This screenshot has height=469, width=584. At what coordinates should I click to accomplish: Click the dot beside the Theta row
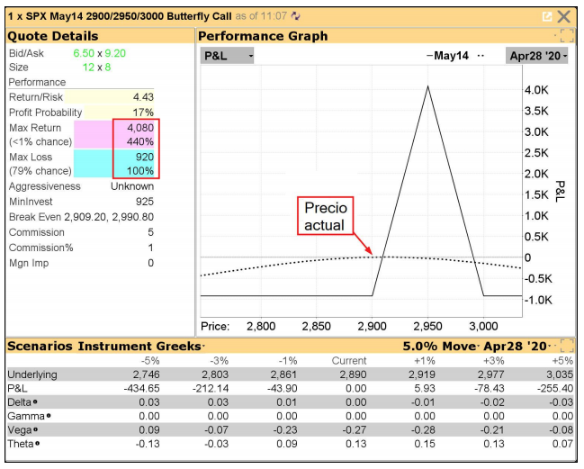point(36,445)
